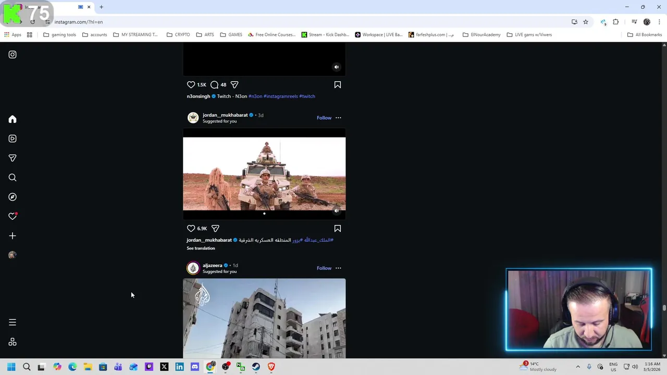Open Reels from the sidebar
This screenshot has width=667, height=375.
[x=13, y=139]
